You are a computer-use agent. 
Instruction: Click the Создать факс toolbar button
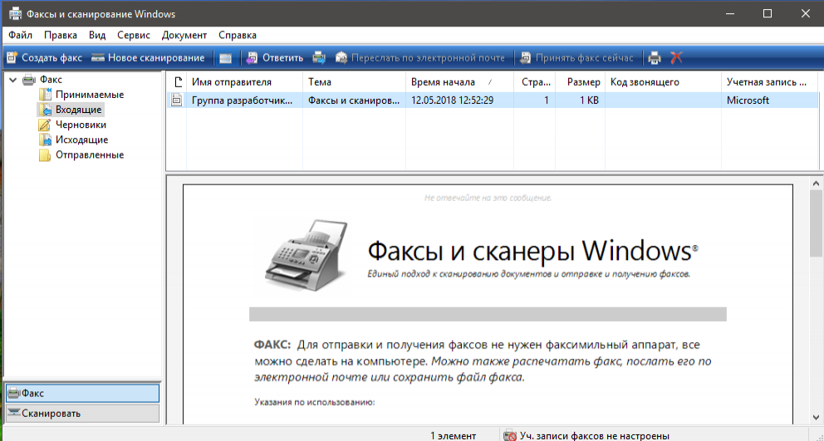pos(44,58)
